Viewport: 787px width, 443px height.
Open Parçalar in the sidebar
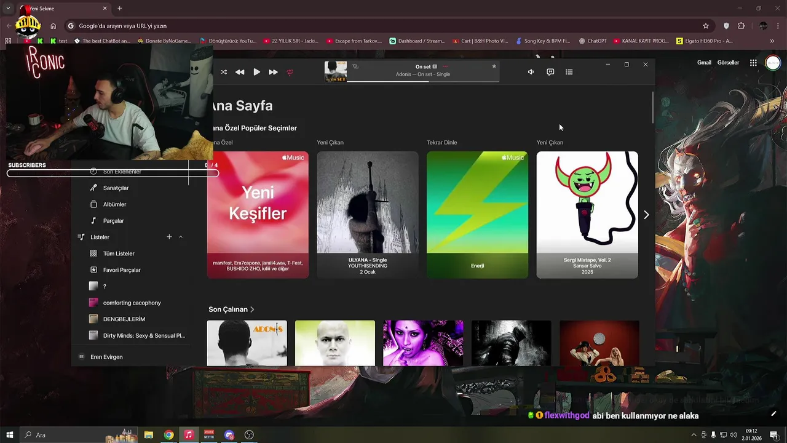pyautogui.click(x=113, y=220)
